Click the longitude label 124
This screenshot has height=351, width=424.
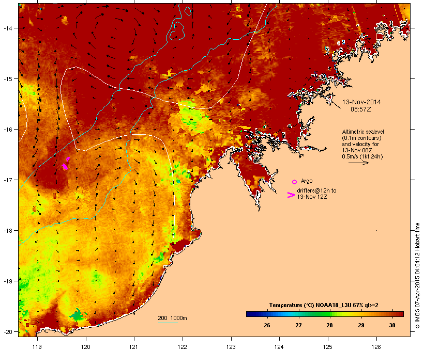[279, 347]
